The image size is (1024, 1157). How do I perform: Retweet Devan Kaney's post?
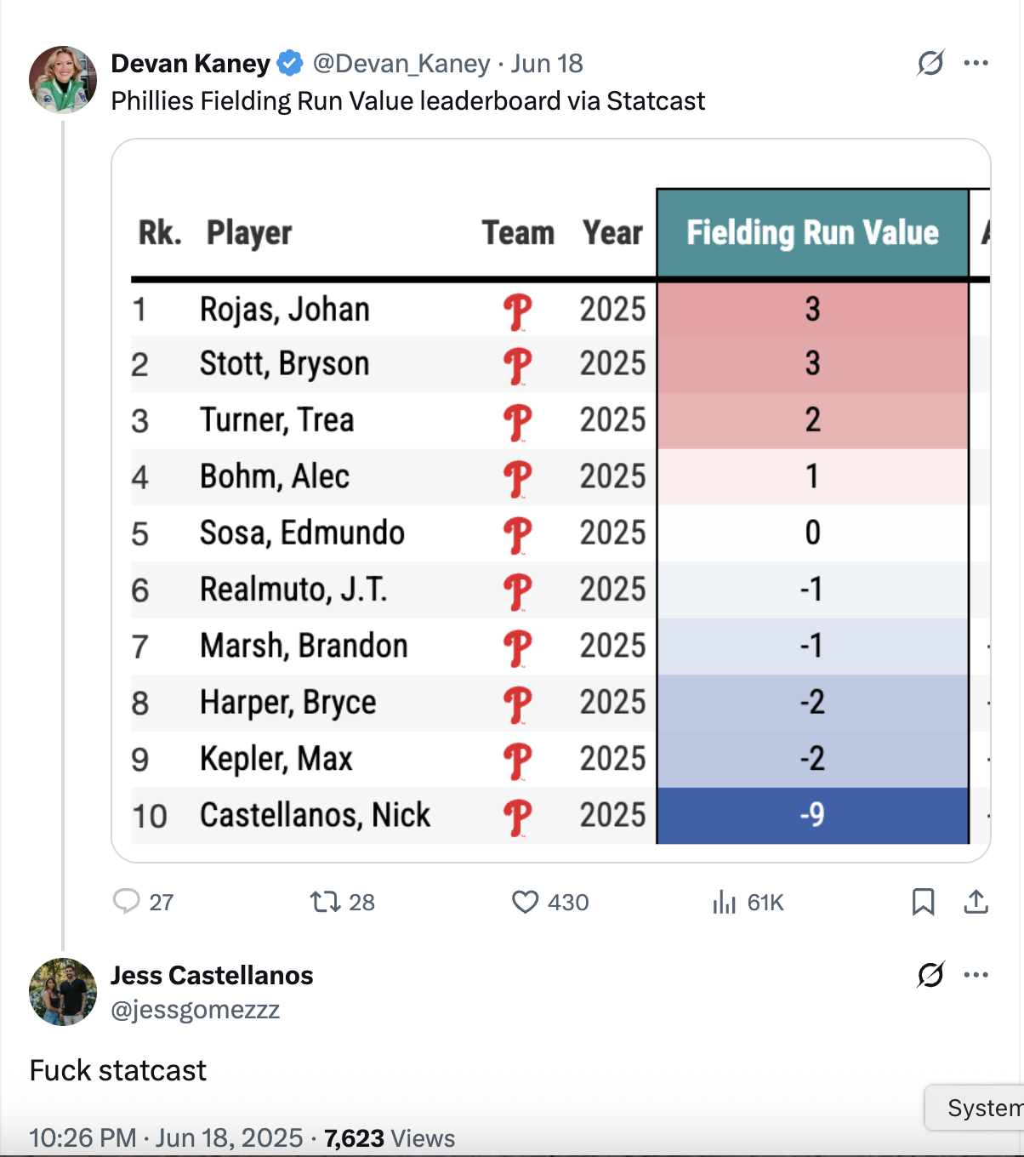(x=325, y=901)
